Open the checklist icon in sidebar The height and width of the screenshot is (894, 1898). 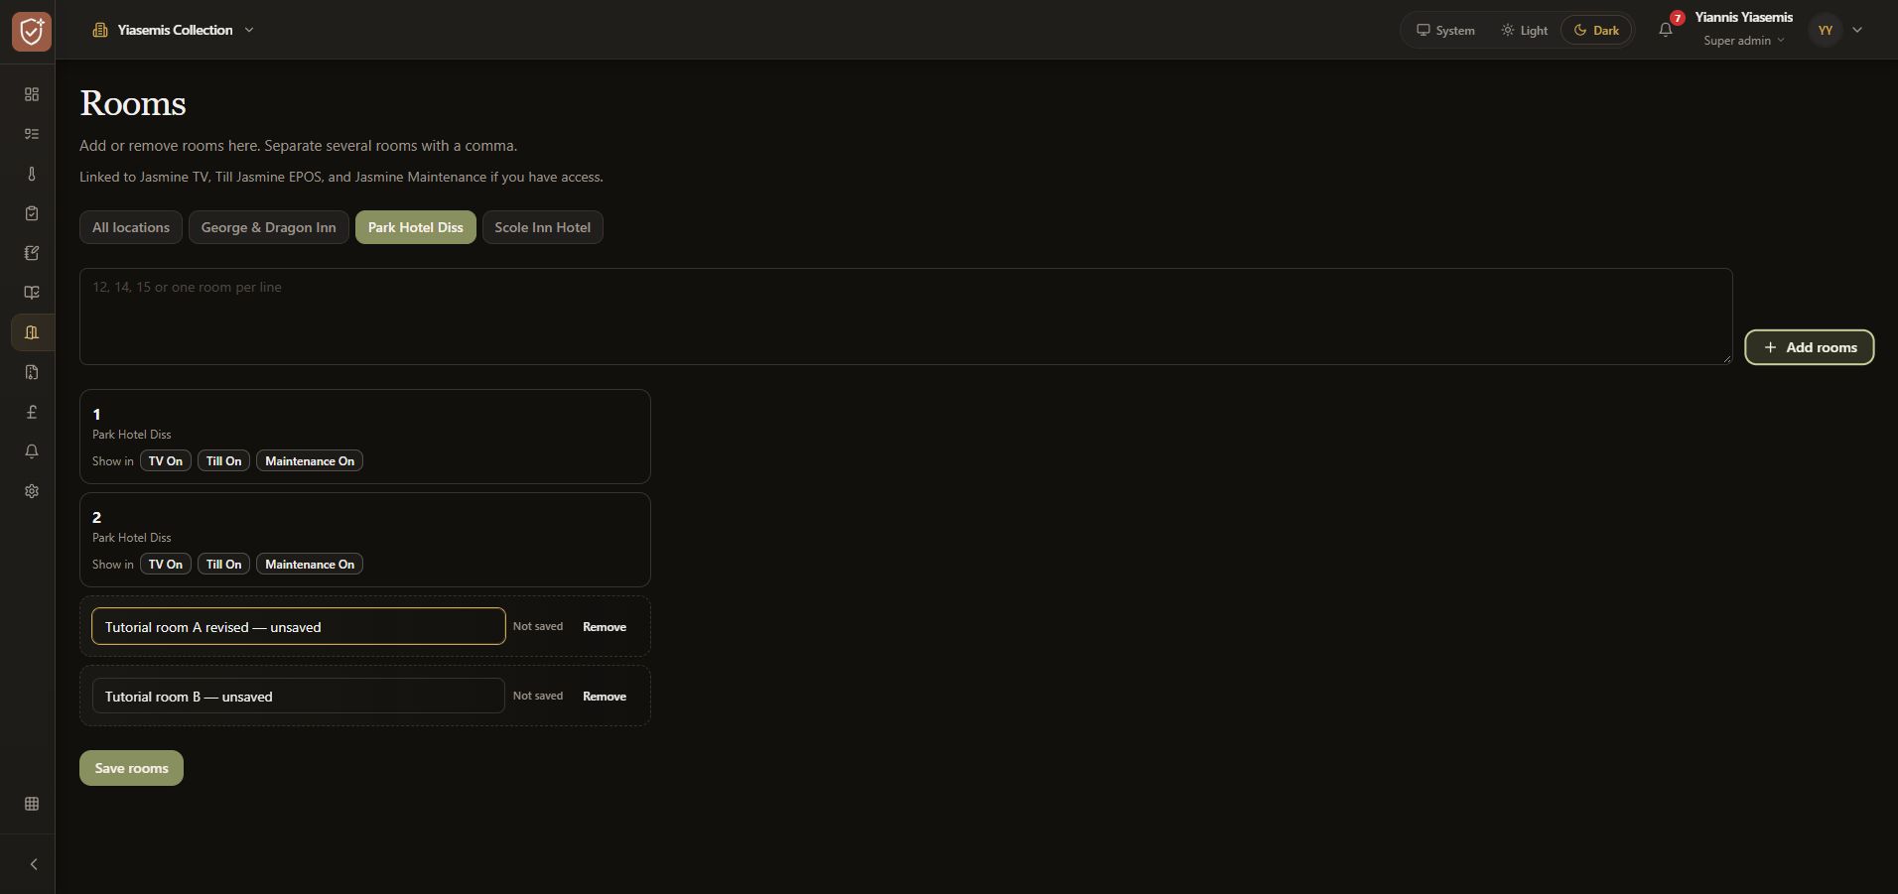coord(32,134)
